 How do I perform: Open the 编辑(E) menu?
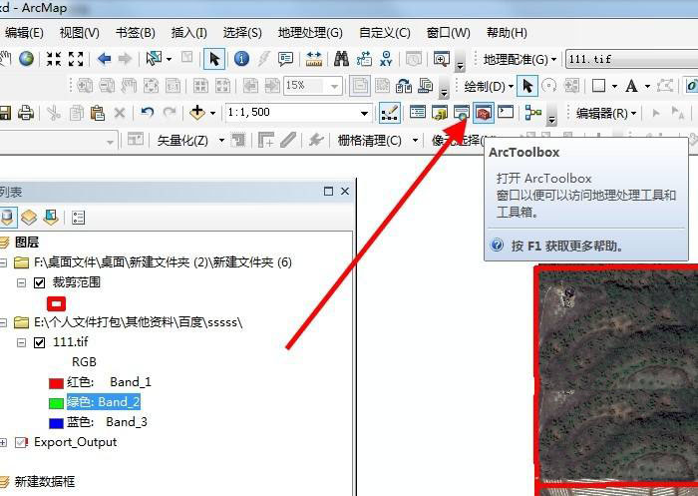click(24, 33)
